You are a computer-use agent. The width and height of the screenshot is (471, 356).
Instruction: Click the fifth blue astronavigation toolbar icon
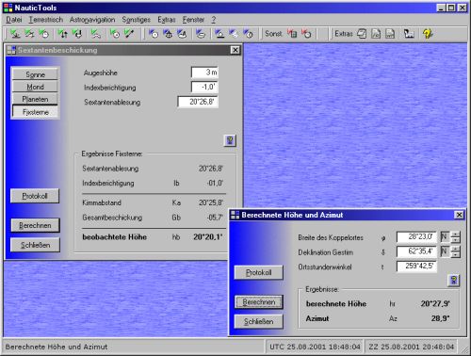(x=219, y=34)
